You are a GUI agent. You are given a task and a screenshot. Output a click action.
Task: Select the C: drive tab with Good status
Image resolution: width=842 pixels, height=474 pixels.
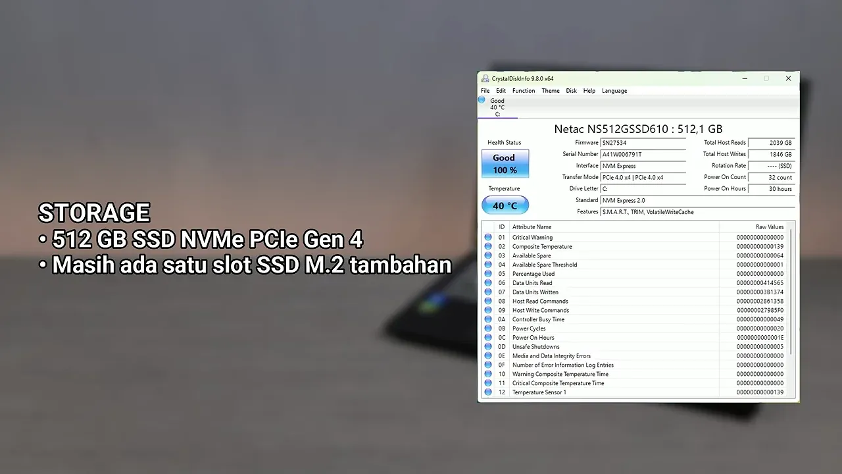[x=497, y=107]
